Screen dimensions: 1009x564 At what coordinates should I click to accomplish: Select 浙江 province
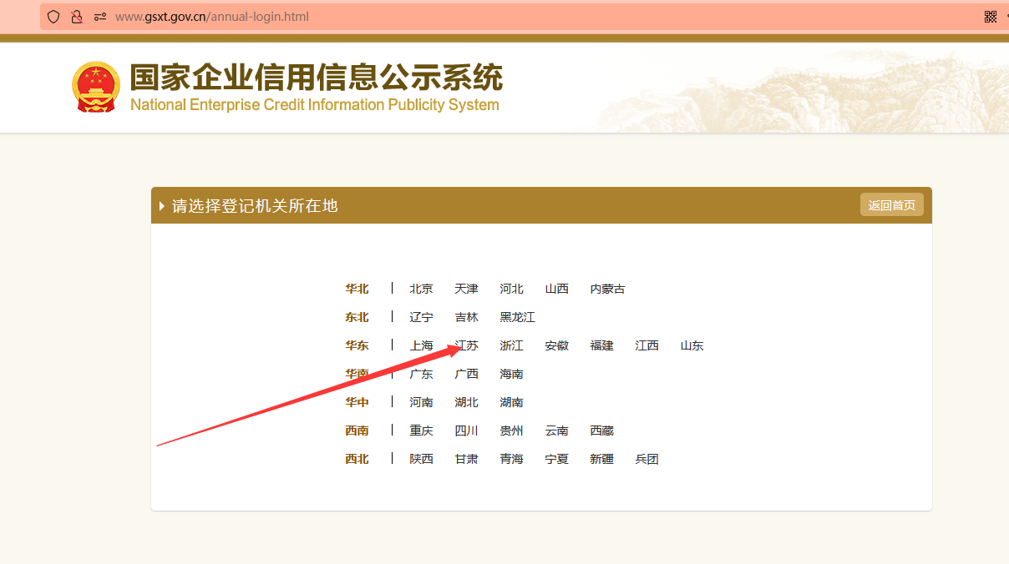pyautogui.click(x=512, y=345)
